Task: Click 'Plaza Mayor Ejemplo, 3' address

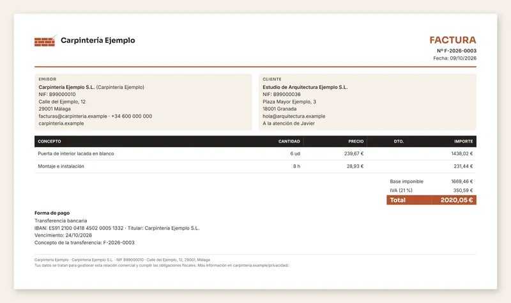Action: click(x=289, y=102)
